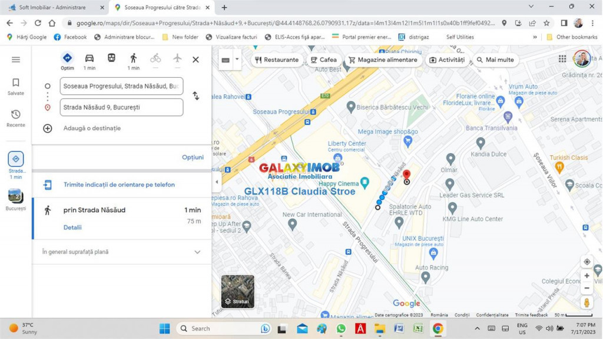Collapse the side panel arrow
The height and width of the screenshot is (339, 603).
tap(217, 182)
